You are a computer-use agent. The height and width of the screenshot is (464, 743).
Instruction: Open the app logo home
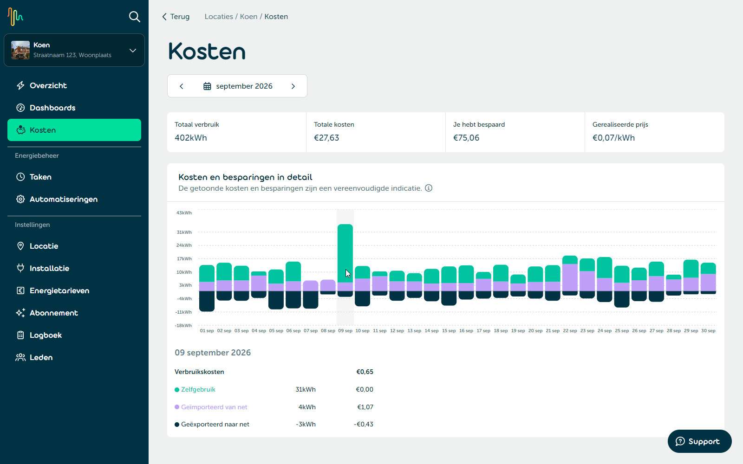(15, 17)
